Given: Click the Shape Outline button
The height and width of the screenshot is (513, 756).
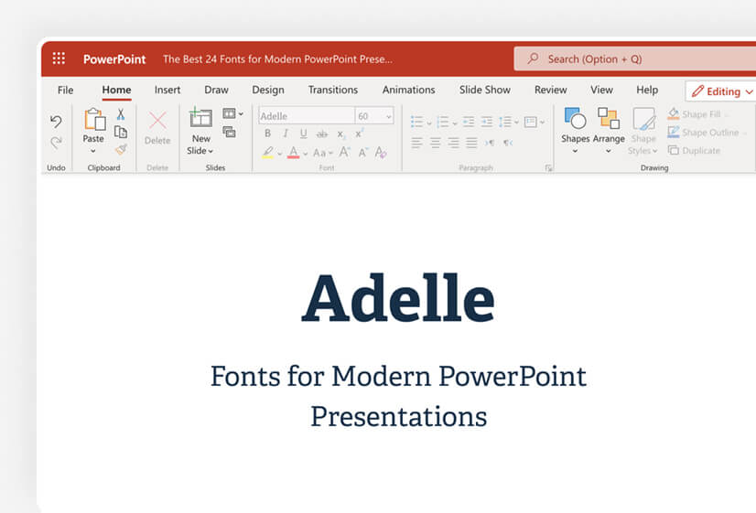Looking at the screenshot, I should [x=707, y=132].
